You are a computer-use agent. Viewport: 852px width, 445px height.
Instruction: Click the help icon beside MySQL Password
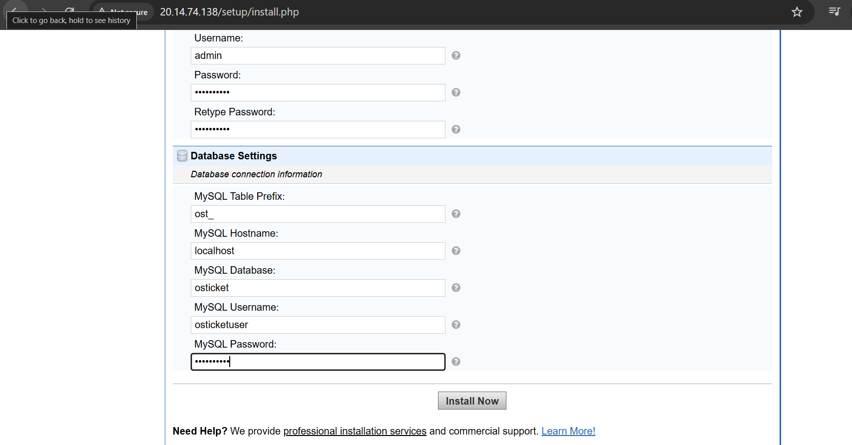click(x=455, y=362)
